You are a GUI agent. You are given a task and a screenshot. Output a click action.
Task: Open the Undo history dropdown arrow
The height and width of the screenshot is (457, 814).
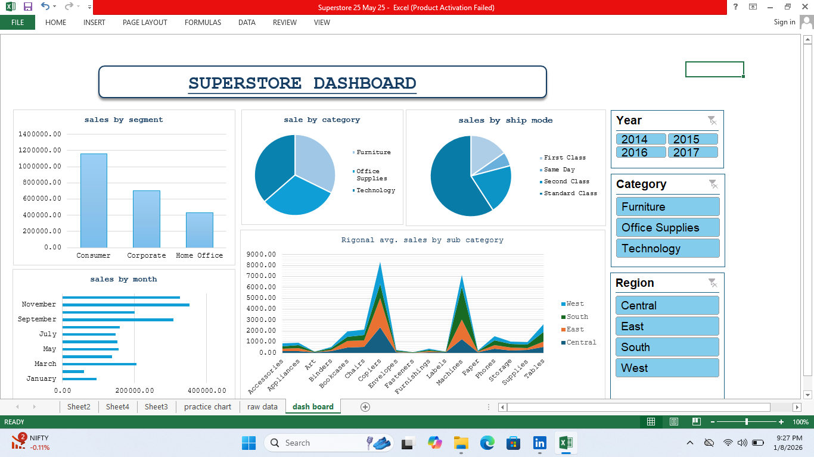[x=54, y=7]
